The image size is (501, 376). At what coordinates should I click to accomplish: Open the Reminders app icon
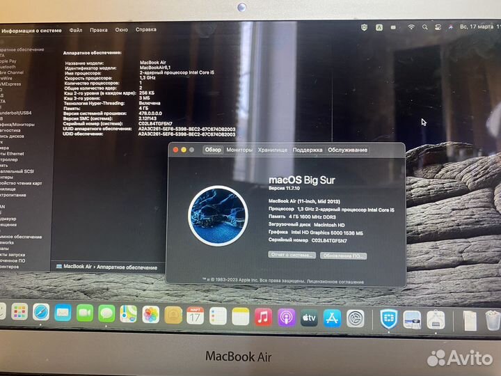[x=218, y=317]
